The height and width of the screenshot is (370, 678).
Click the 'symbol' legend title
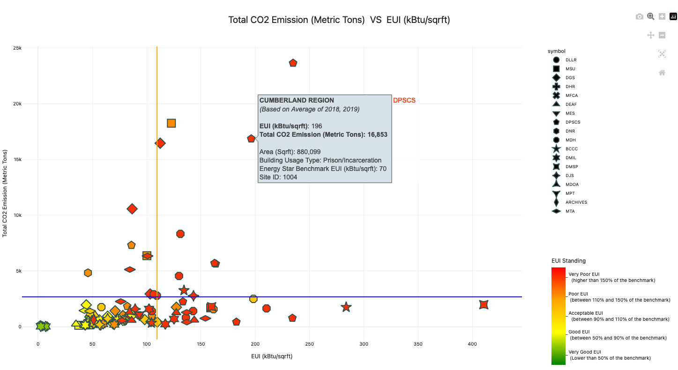click(556, 51)
